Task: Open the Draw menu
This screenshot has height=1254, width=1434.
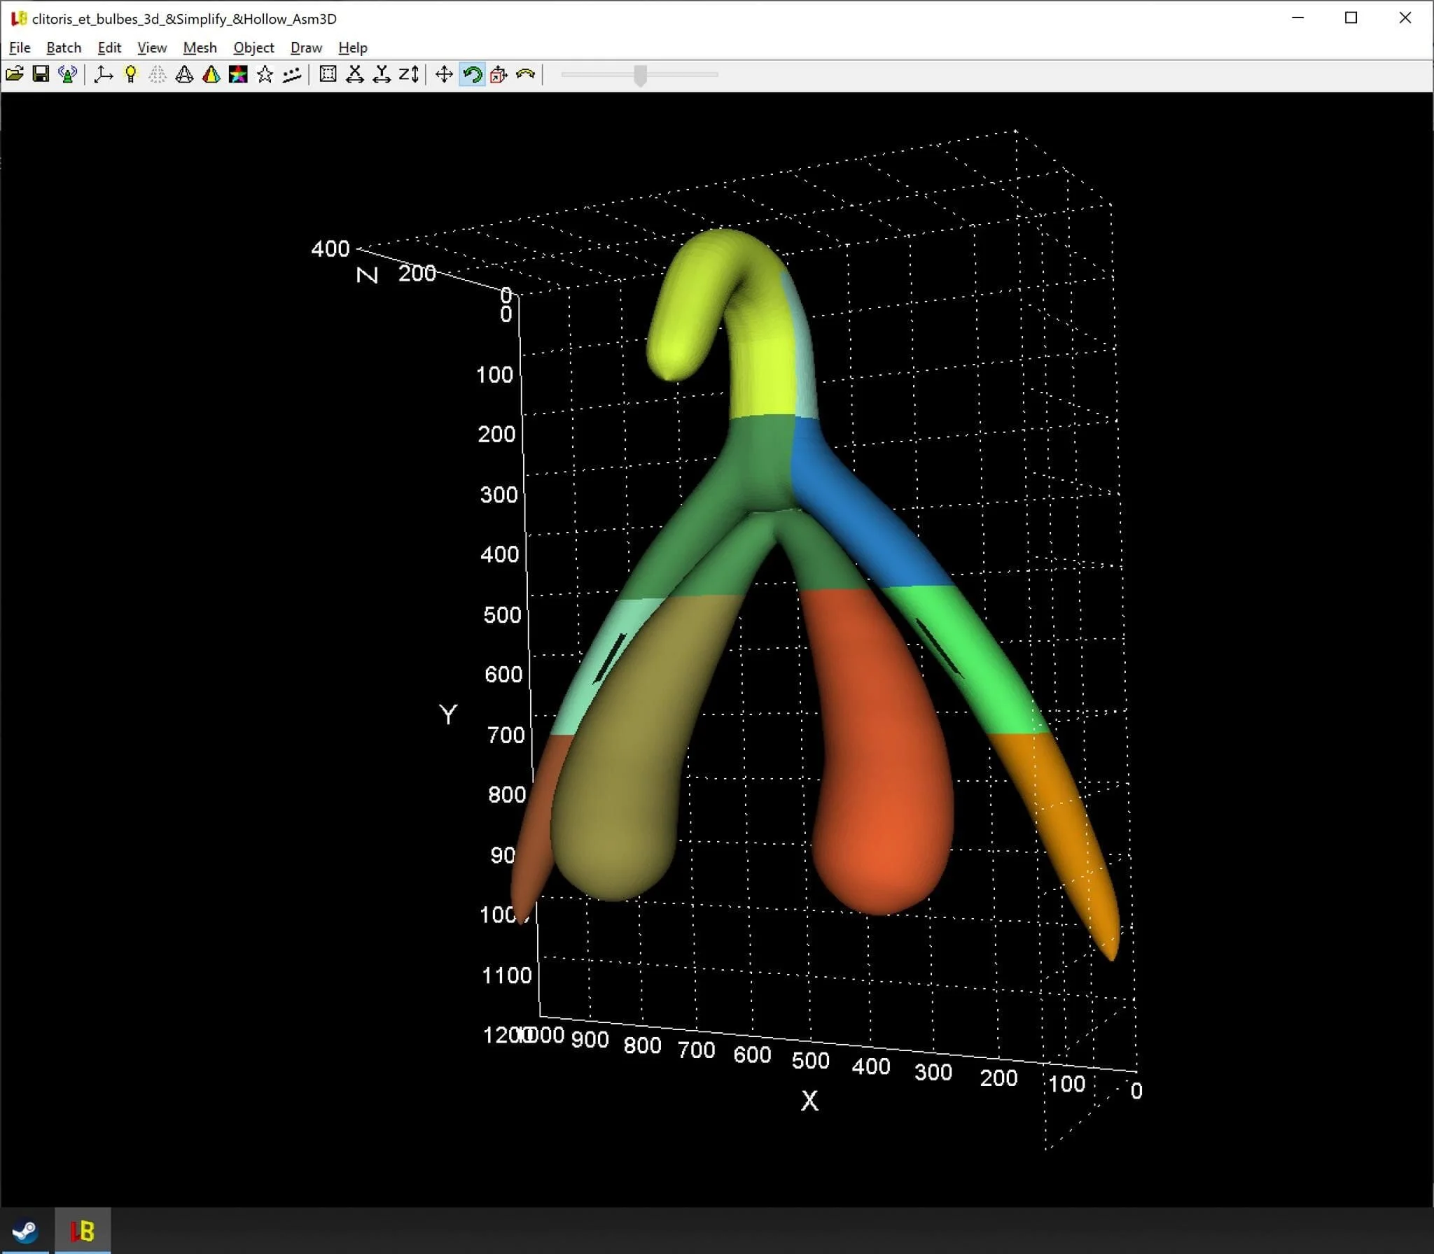Action: [x=306, y=48]
